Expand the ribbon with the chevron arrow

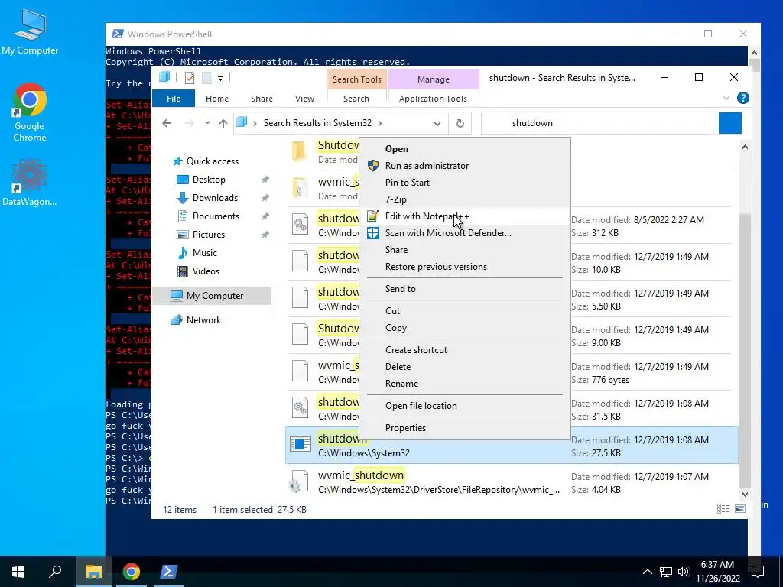coord(726,99)
